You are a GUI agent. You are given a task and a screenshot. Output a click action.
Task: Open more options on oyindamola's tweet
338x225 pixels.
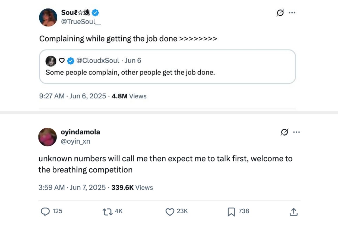click(x=296, y=132)
